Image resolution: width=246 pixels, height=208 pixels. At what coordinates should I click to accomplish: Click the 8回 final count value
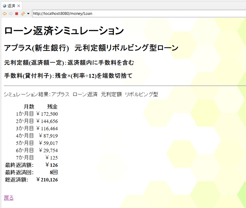pos(54,172)
